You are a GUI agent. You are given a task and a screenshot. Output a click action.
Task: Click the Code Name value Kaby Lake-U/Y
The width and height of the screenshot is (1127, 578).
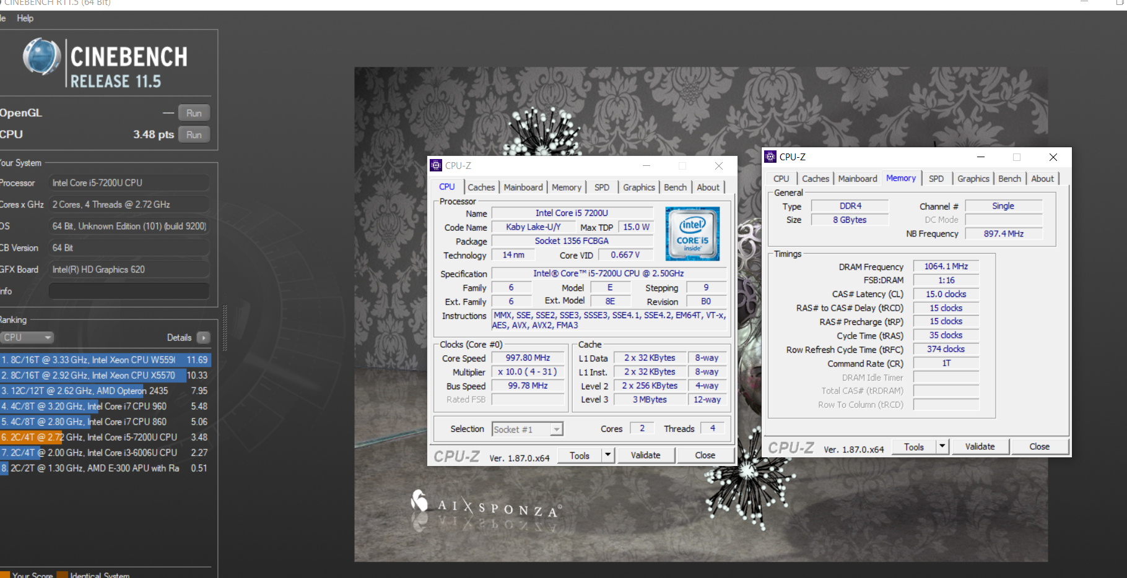533,226
